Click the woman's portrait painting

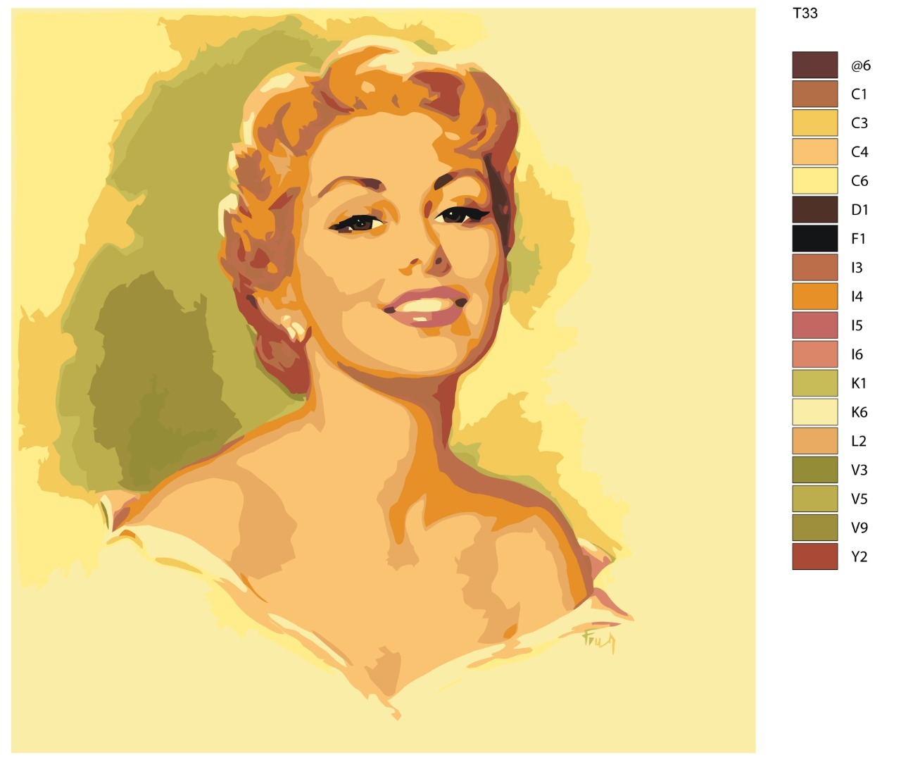(384, 380)
